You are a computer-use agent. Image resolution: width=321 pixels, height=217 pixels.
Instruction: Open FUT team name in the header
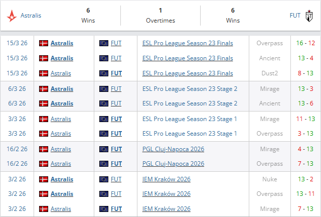pyautogui.click(x=295, y=16)
